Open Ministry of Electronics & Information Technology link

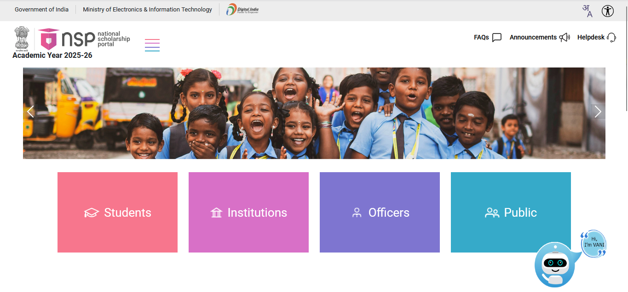point(147,10)
